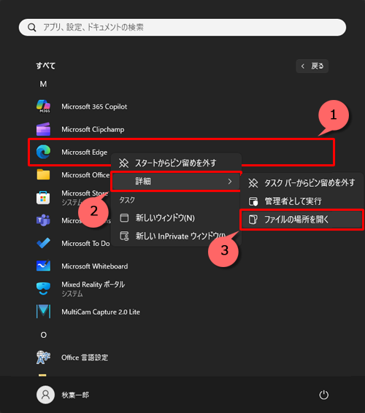The image size is (365, 413).
Task: Expand the chevron arrow on 詳細
Action: pyautogui.click(x=230, y=181)
